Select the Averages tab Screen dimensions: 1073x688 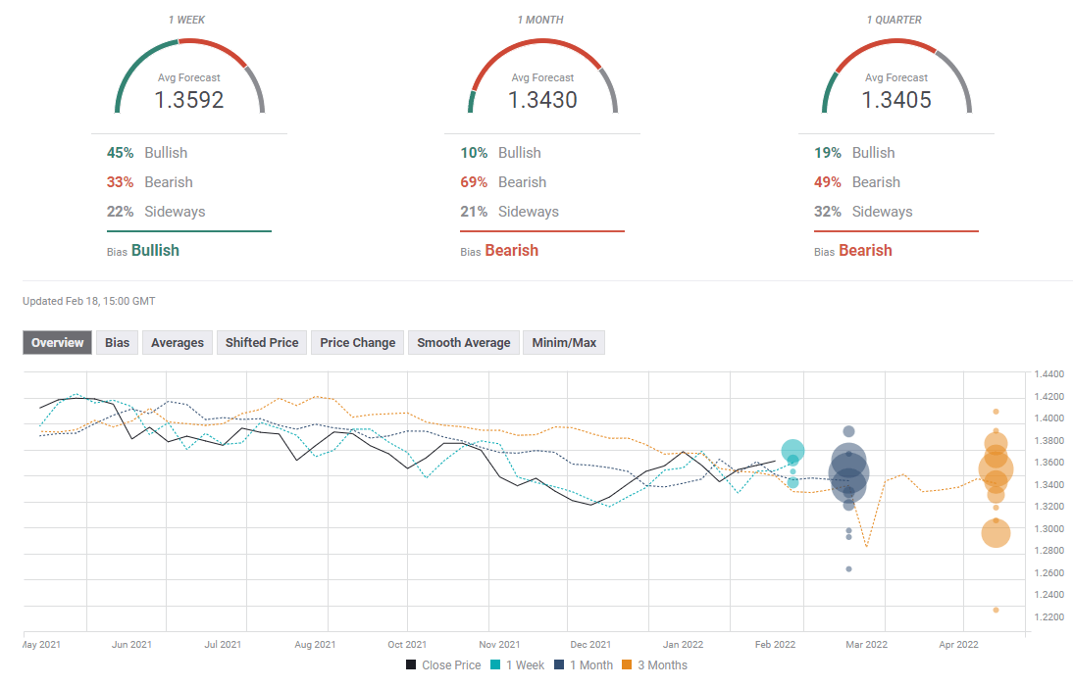point(178,342)
